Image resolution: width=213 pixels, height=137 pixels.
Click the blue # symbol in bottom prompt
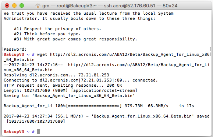pos(33,131)
